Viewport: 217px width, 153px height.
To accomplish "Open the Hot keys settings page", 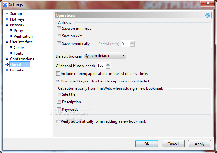I will tap(17, 19).
